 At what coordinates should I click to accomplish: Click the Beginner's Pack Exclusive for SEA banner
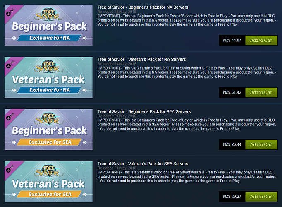(48, 130)
